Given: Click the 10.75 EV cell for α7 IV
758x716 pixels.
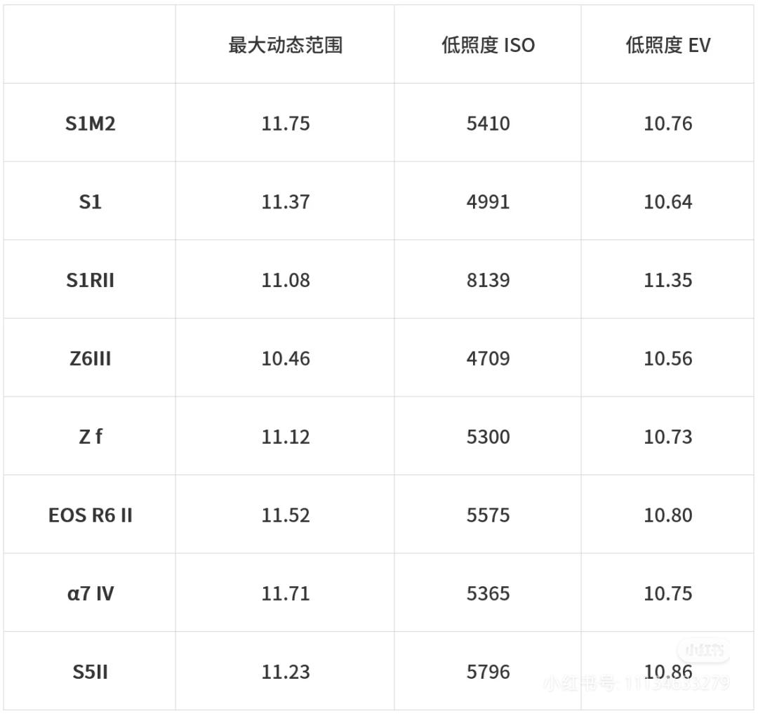Looking at the screenshot, I should (x=667, y=594).
